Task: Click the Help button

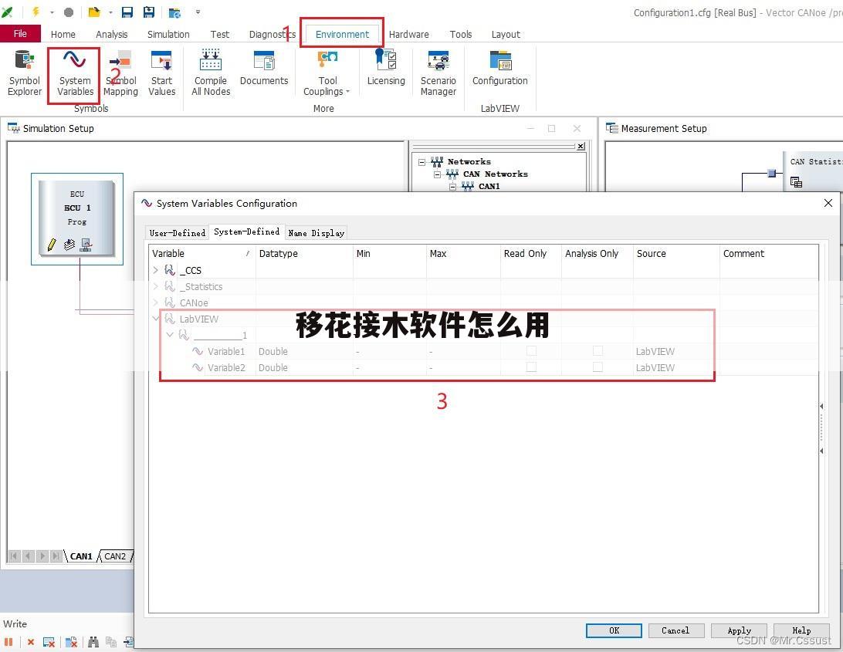Action: point(801,630)
